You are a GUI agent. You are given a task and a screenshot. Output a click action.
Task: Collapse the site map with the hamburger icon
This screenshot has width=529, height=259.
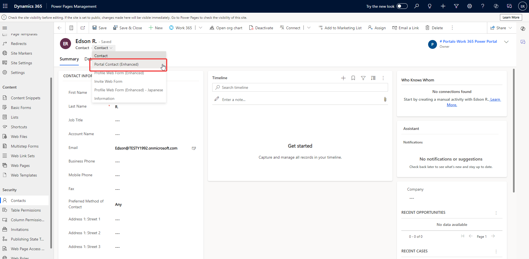(x=5, y=28)
